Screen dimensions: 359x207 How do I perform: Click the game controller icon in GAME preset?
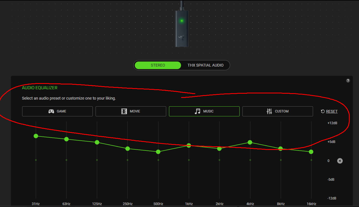click(x=51, y=111)
